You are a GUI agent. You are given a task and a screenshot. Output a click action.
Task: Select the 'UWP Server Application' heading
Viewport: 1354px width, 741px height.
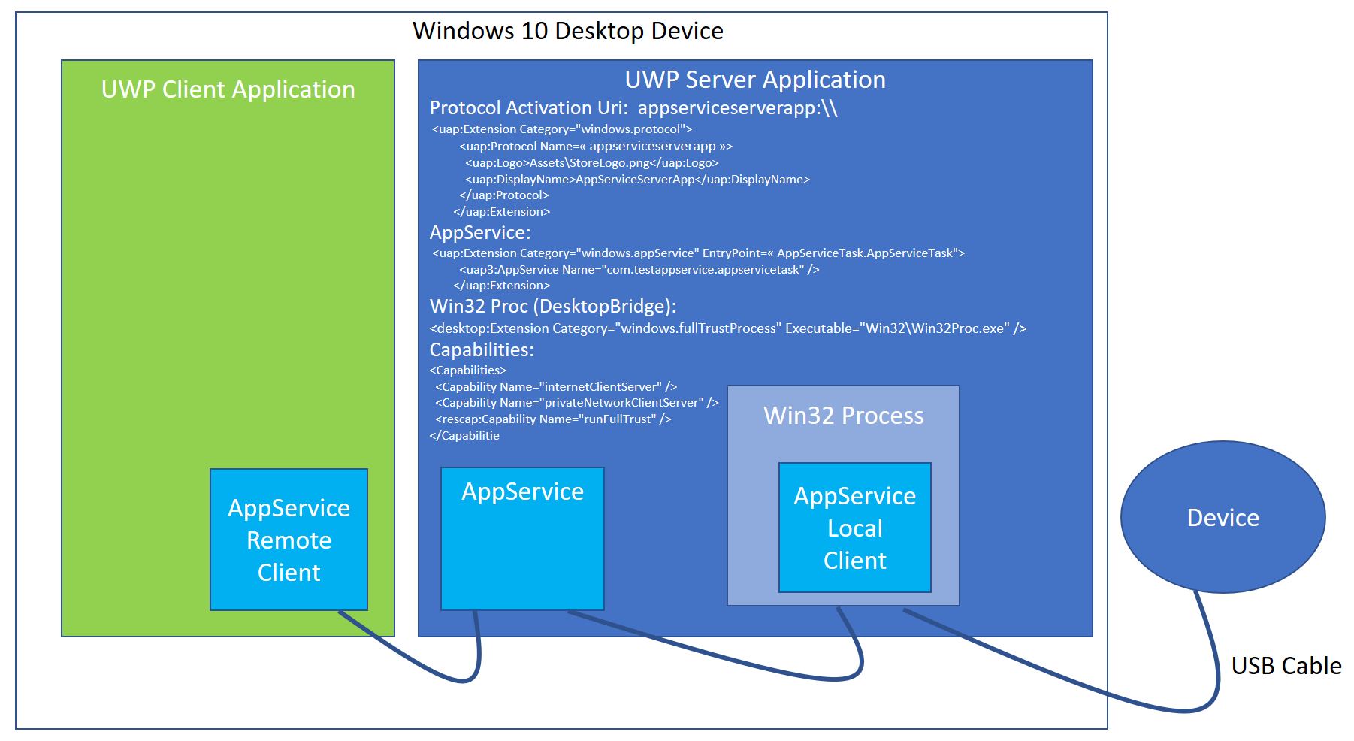click(x=755, y=80)
